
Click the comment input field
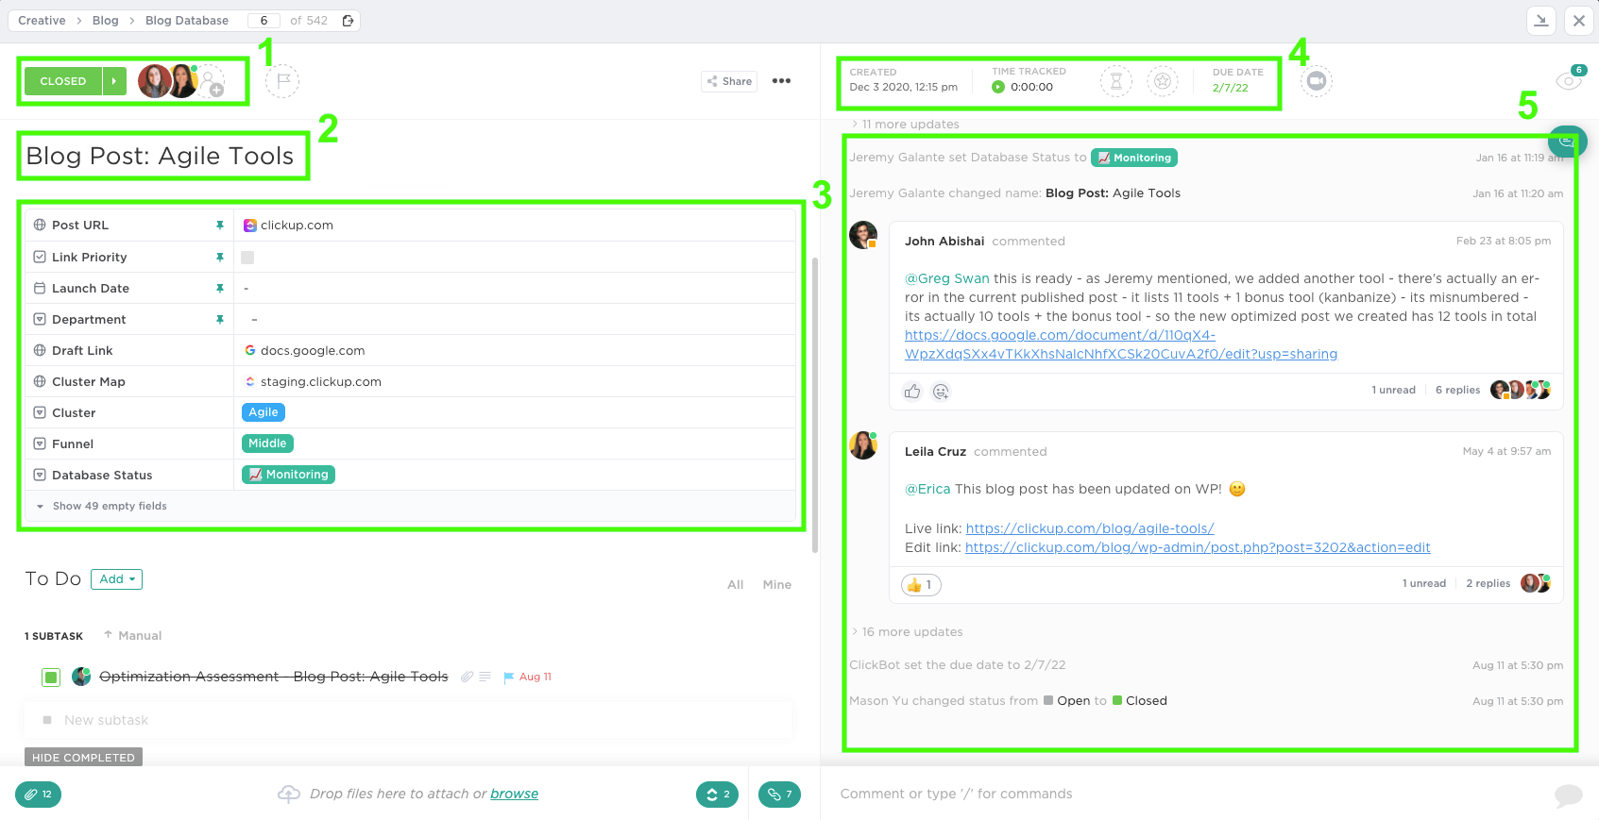click(x=1192, y=795)
